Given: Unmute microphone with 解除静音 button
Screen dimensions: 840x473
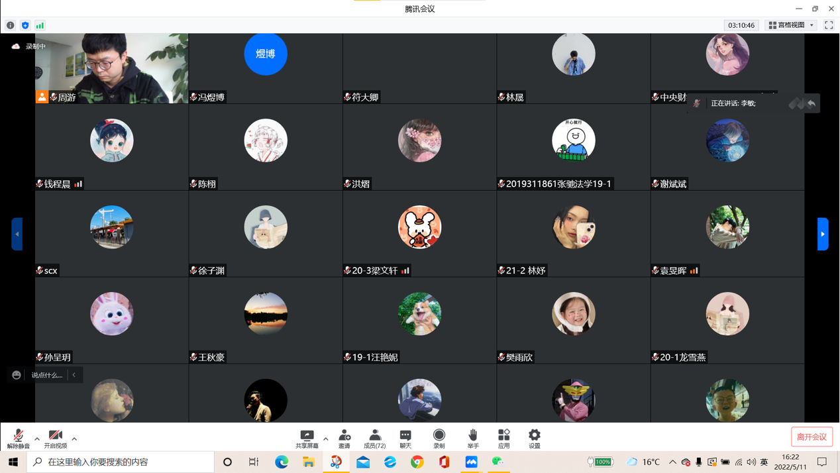Looking at the screenshot, I should pos(18,439).
